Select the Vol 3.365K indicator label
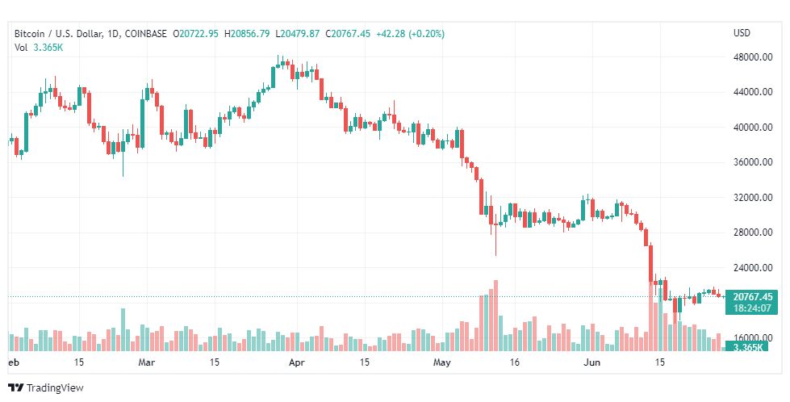Image resolution: width=790 pixels, height=402 pixels. [39, 48]
